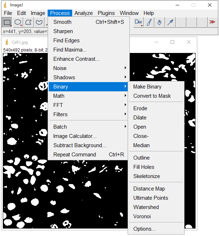The width and height of the screenshot is (219, 236).
Task: Select the Arrow tool
Action: click(170, 22)
